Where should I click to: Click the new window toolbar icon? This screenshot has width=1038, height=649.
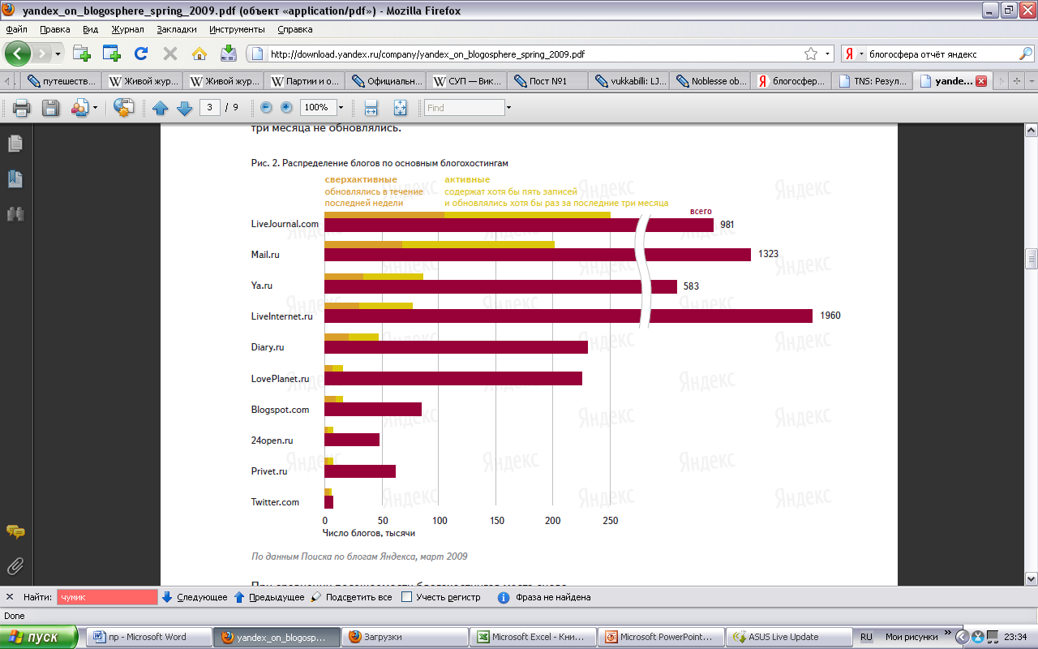tap(111, 54)
